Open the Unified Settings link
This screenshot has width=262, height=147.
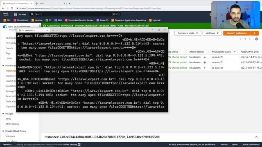pyautogui.click(x=72, y=145)
